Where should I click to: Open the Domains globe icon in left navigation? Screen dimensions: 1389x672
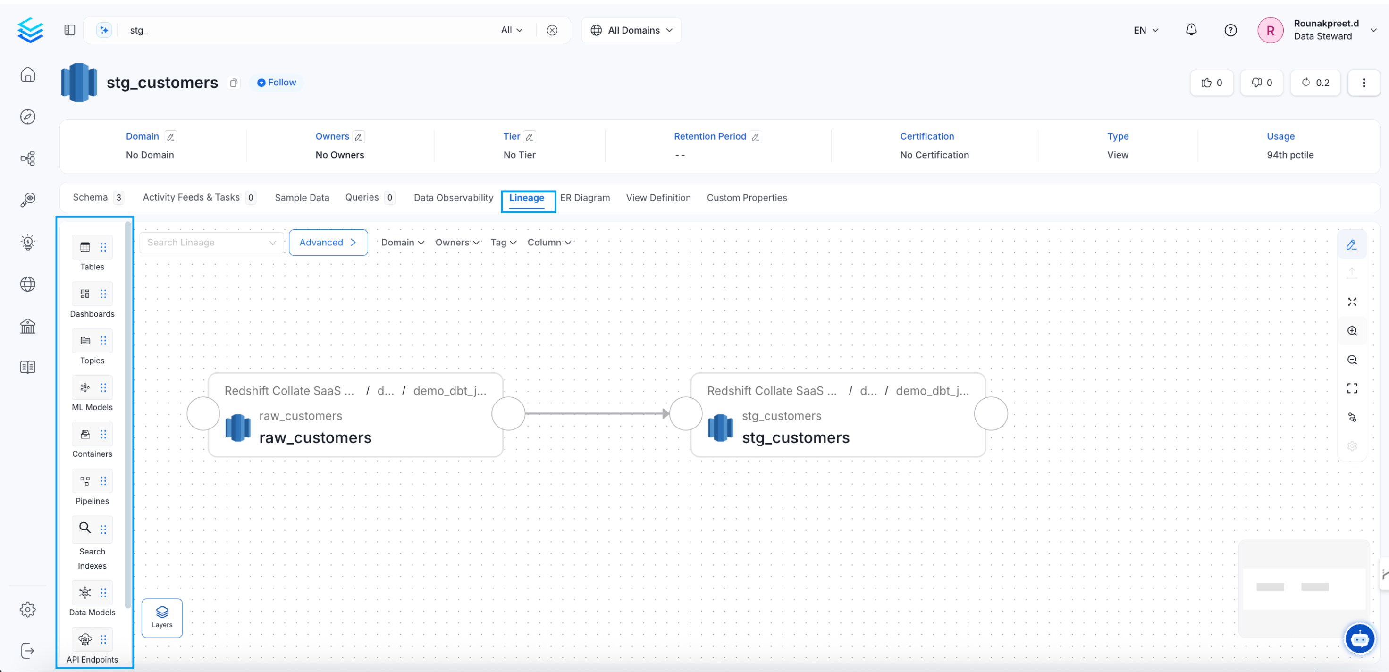coord(27,284)
